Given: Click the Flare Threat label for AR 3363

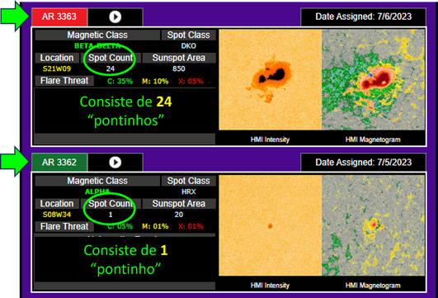Looking at the screenshot, I should point(64,81).
